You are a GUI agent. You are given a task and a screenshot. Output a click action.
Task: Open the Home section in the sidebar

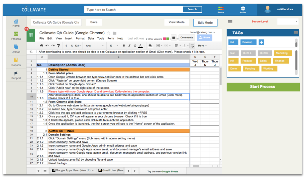(x=16, y=23)
